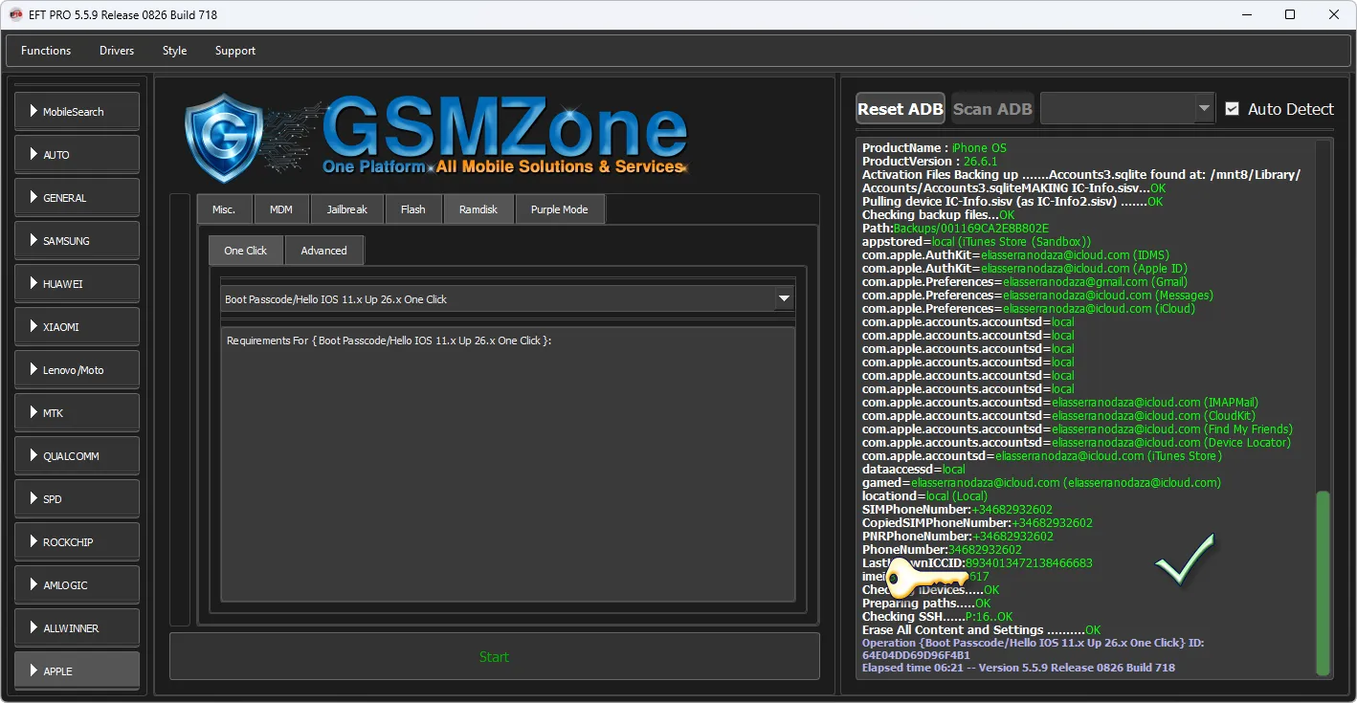Expand the GENERAL sidebar section
Screen dimensions: 1357x703
78,197
